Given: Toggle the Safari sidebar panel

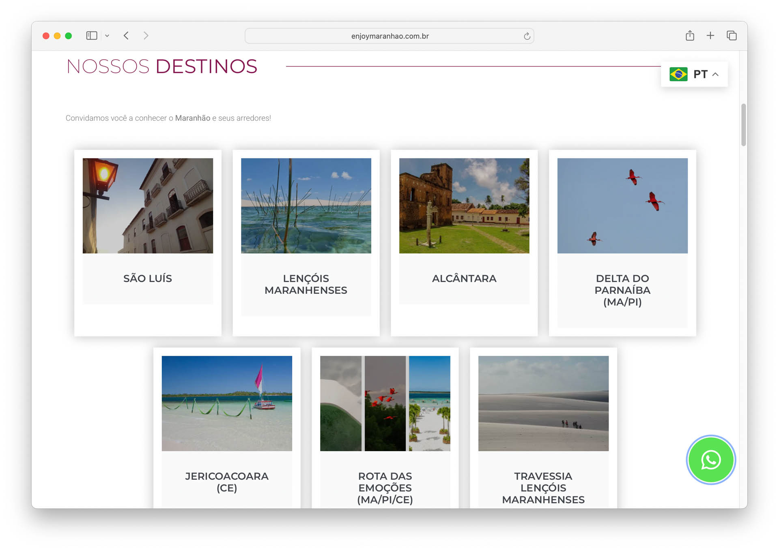Looking at the screenshot, I should click(x=92, y=36).
